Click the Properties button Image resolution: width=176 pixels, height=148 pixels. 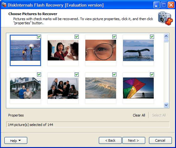click(16, 115)
